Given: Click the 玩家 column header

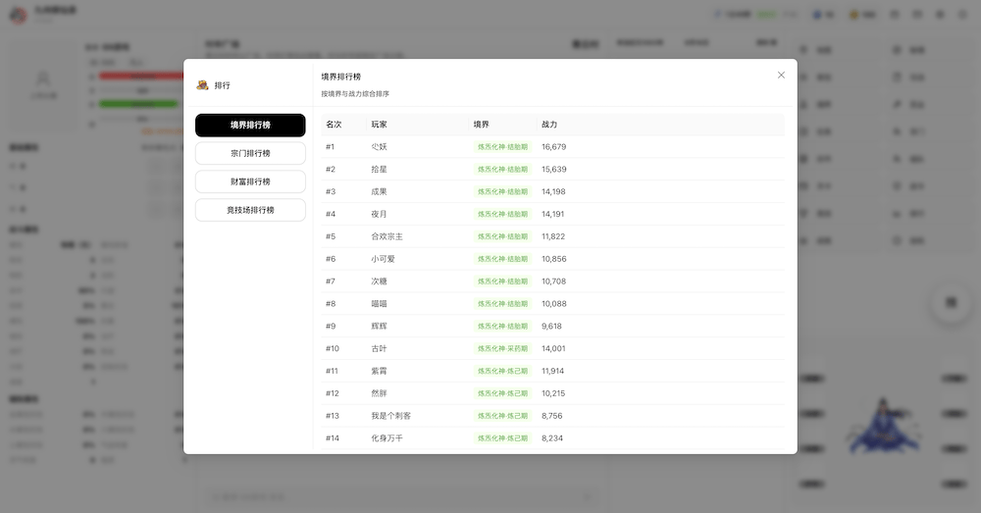Looking at the screenshot, I should [379, 125].
